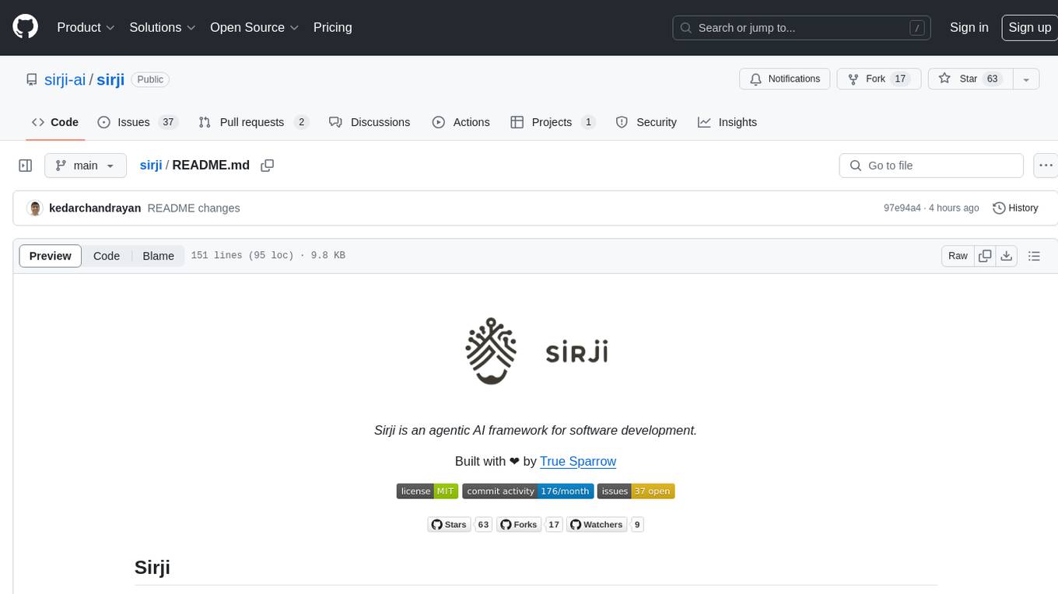Click the GitHub Forks badge

(529, 525)
